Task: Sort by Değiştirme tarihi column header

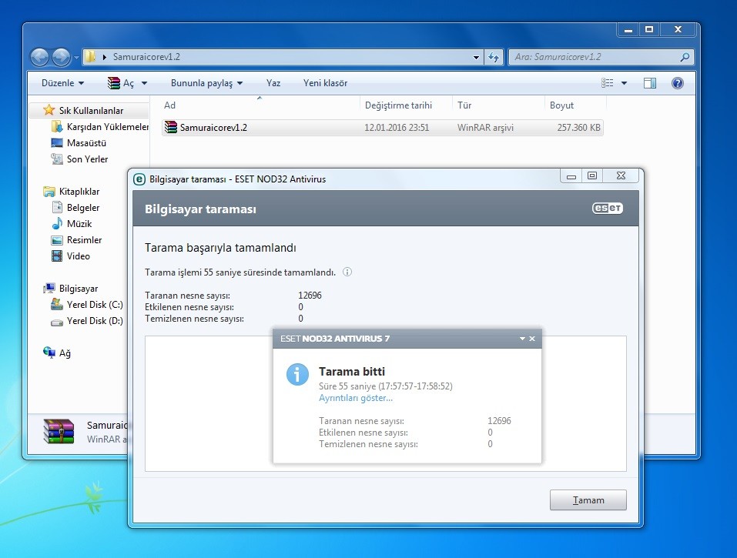Action: pyautogui.click(x=399, y=105)
